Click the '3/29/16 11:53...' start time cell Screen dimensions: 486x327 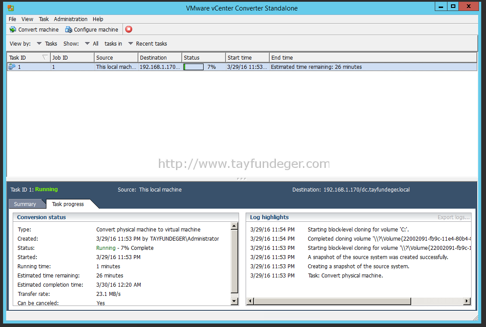click(x=247, y=67)
